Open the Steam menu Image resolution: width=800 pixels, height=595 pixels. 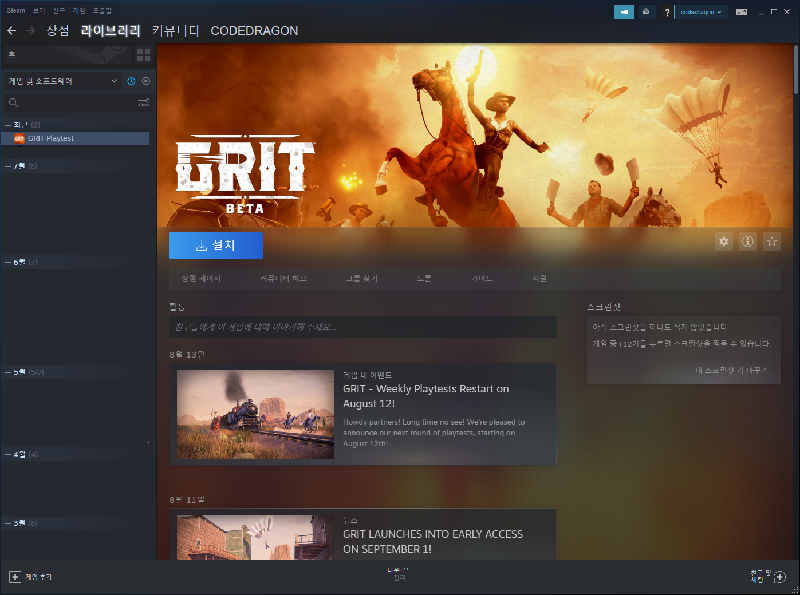(16, 10)
